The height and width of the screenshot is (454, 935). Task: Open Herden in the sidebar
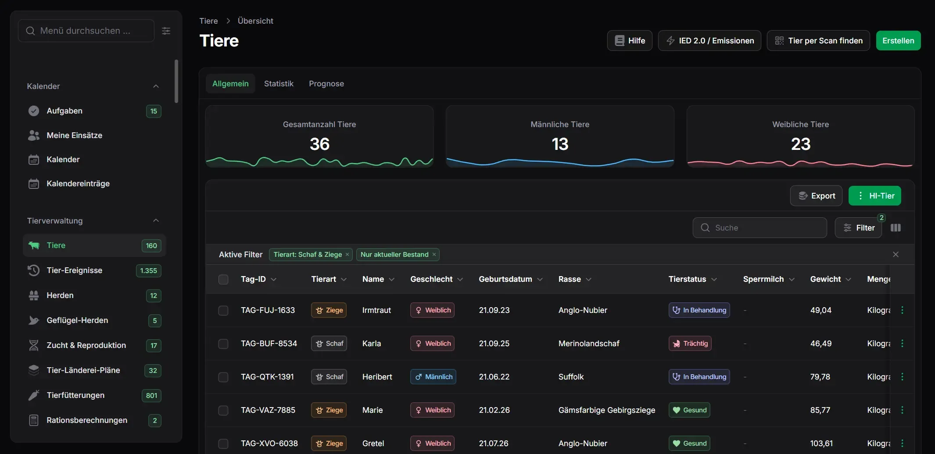coord(94,295)
